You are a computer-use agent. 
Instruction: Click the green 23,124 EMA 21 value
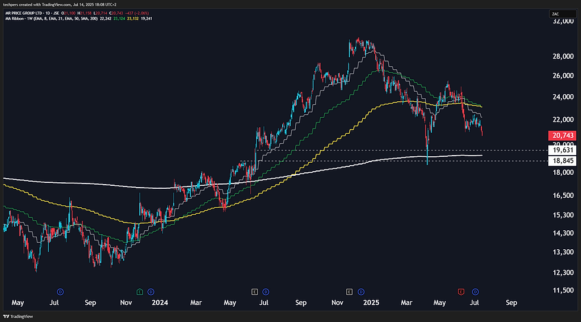(119, 18)
